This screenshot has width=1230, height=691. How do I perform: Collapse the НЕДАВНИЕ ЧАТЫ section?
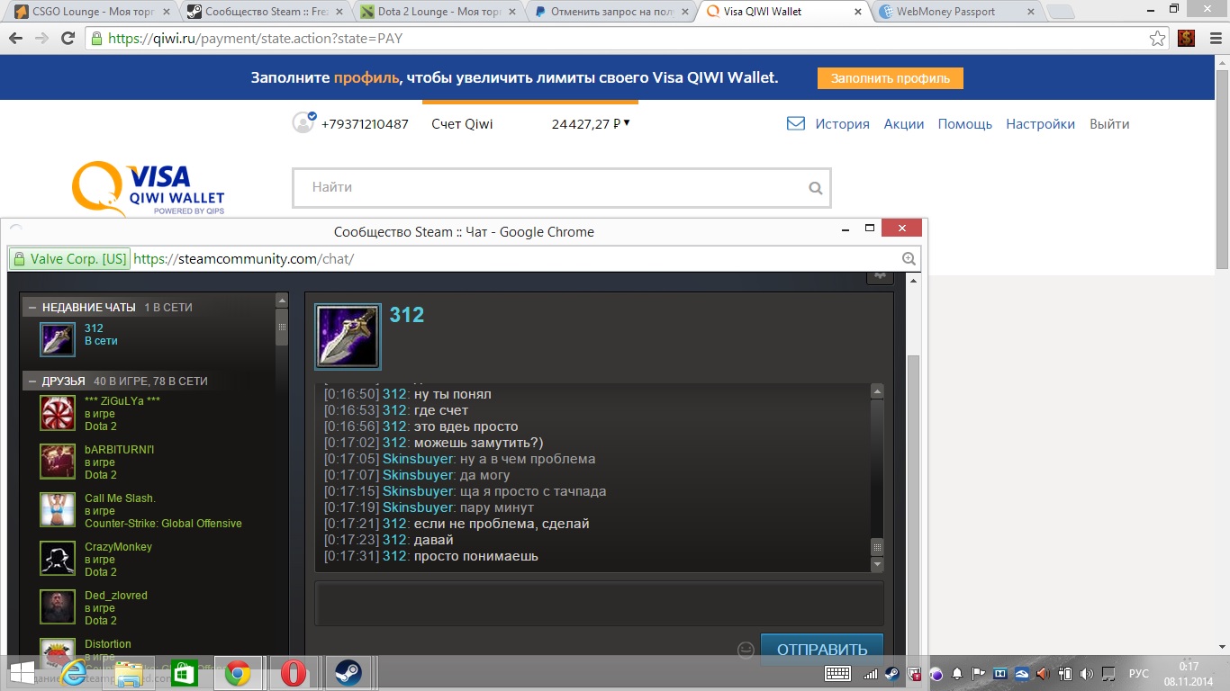pyautogui.click(x=32, y=308)
